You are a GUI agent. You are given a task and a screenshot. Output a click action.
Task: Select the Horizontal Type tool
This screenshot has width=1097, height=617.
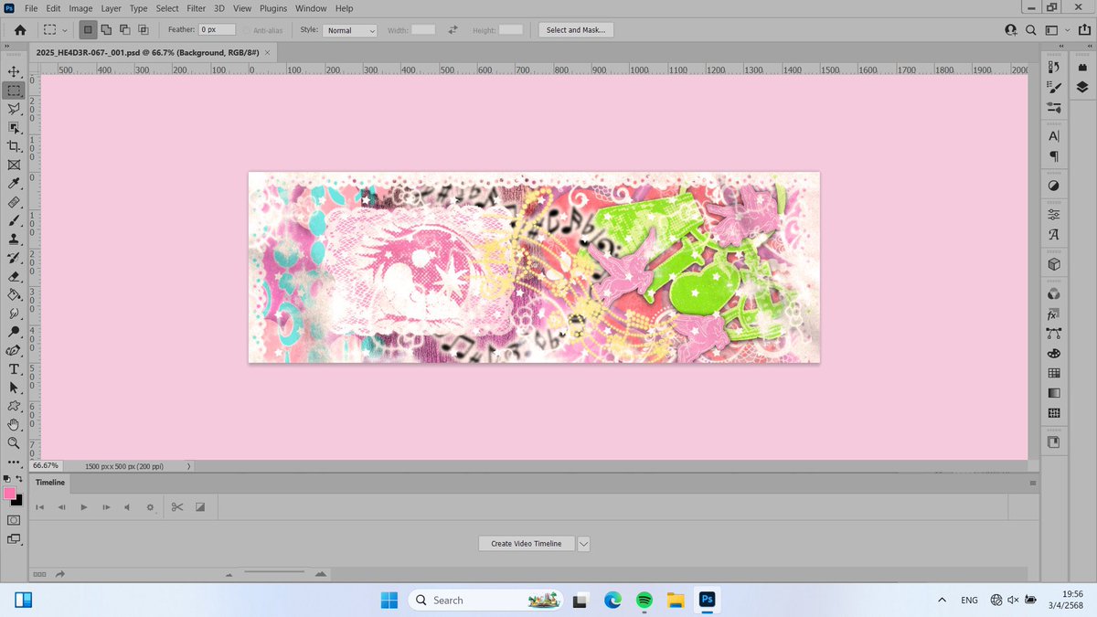click(x=15, y=369)
